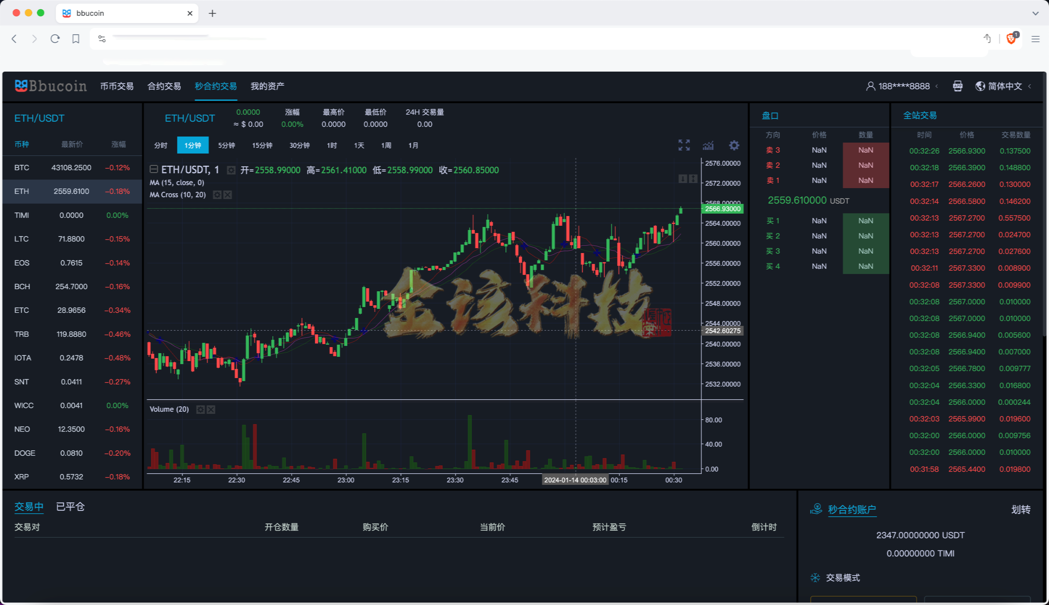Screen dimensions: 1049x605
Task: Switch to the 已平仓 tab
Action: point(70,506)
